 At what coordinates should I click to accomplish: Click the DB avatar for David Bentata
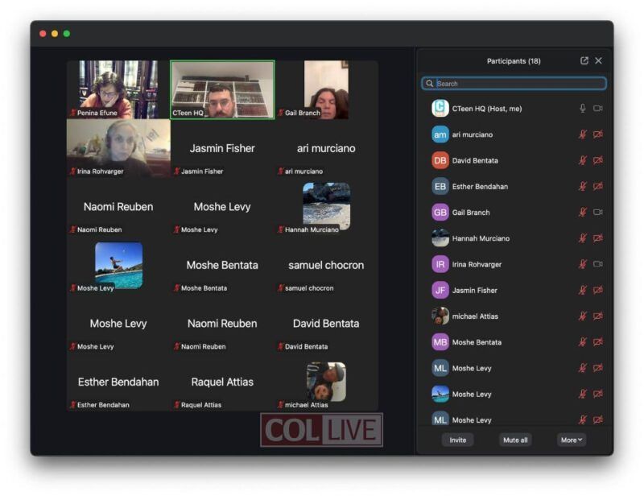(x=440, y=160)
